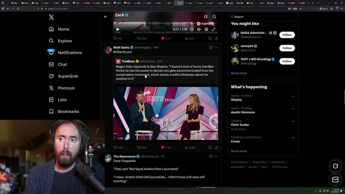Open more options for Shipley trend

coord(293,96)
